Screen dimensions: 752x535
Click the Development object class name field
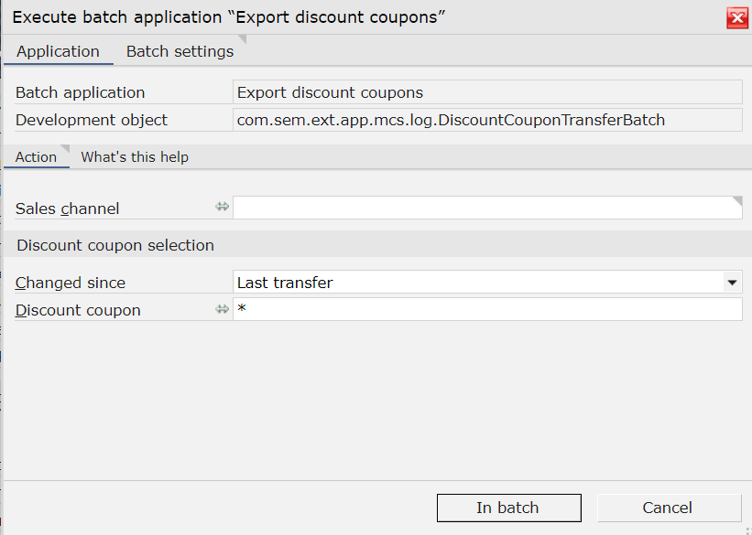(487, 120)
